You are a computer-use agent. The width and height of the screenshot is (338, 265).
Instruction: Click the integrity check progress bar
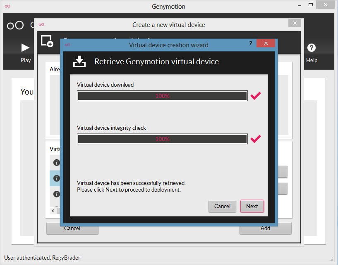point(162,139)
